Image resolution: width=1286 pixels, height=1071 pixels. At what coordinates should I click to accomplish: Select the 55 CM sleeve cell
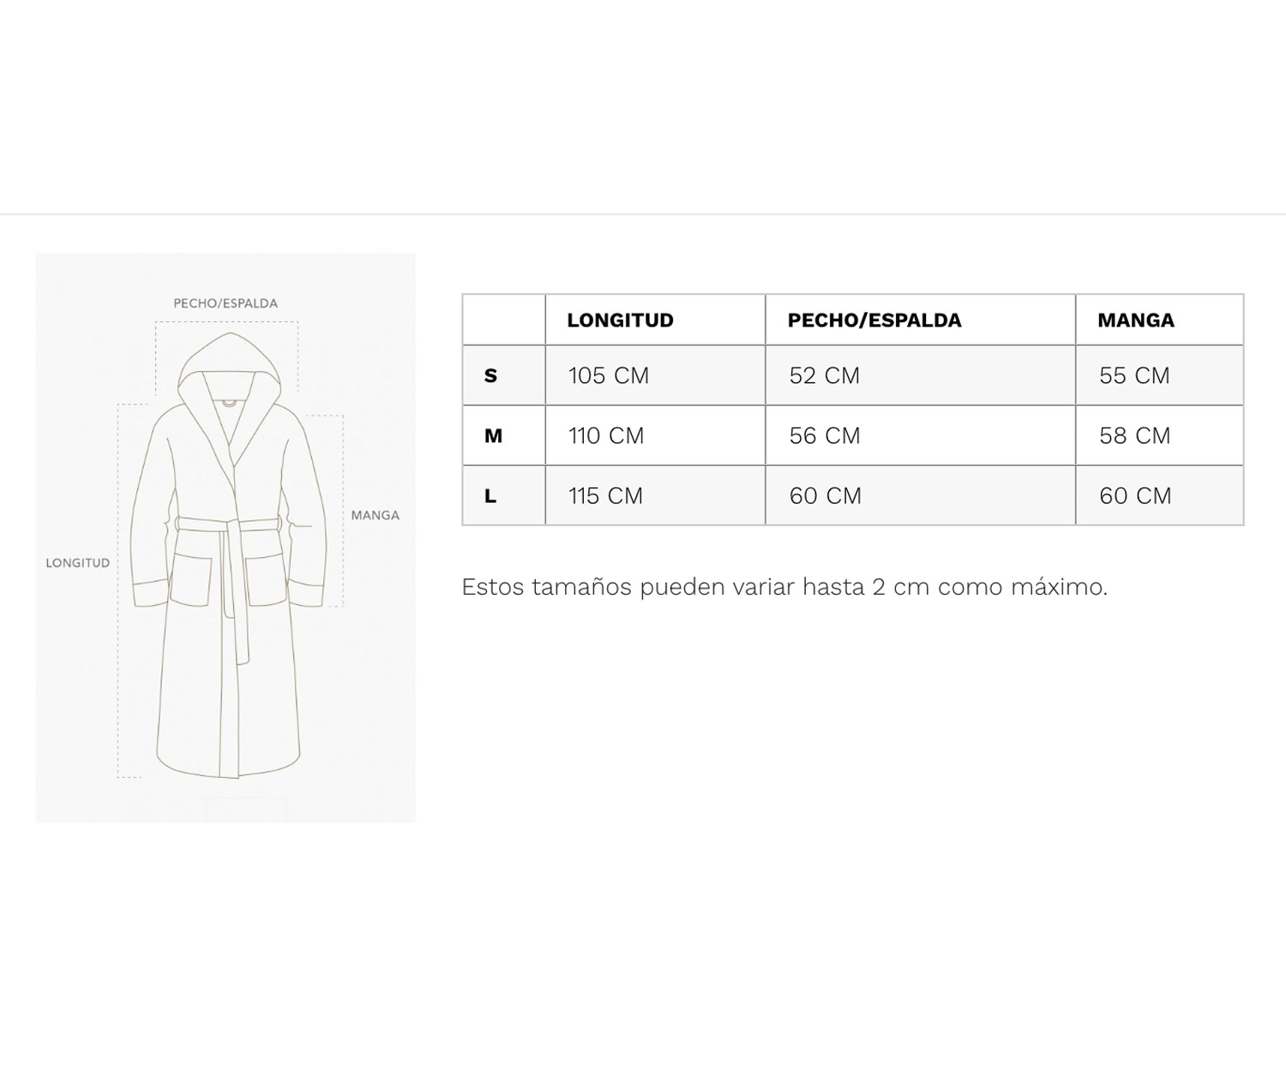point(1134,375)
